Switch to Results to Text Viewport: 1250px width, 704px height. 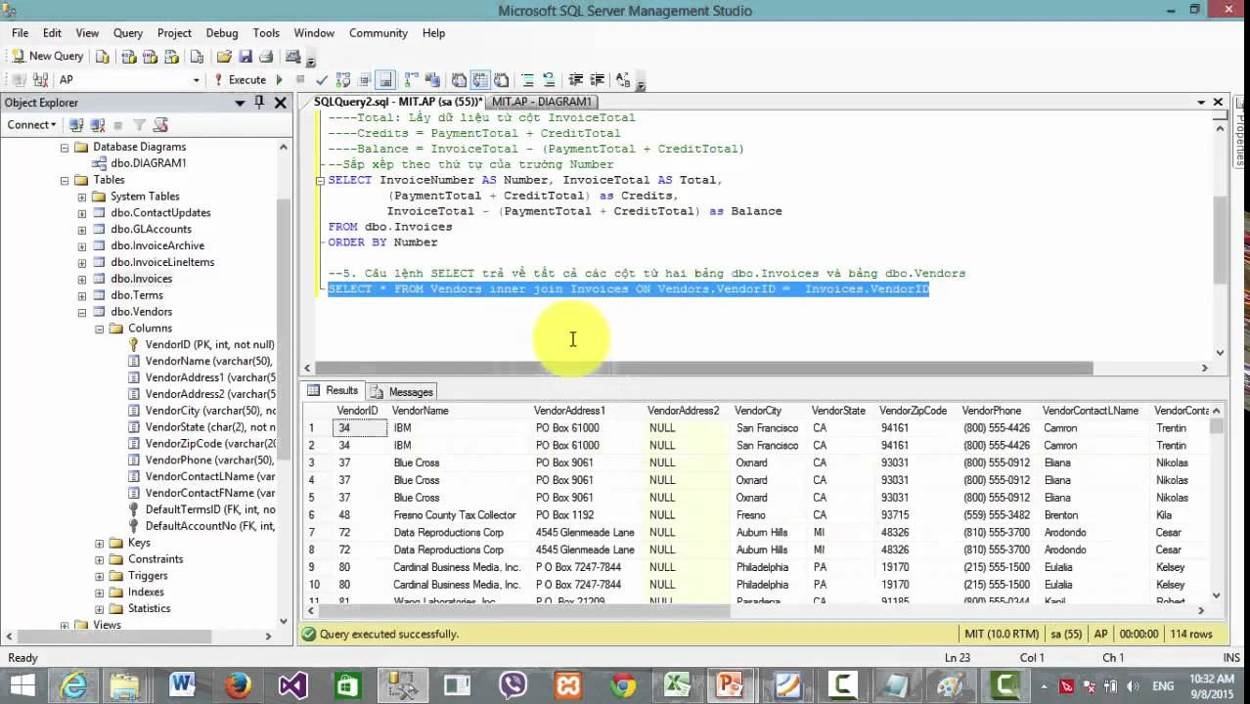[459, 80]
